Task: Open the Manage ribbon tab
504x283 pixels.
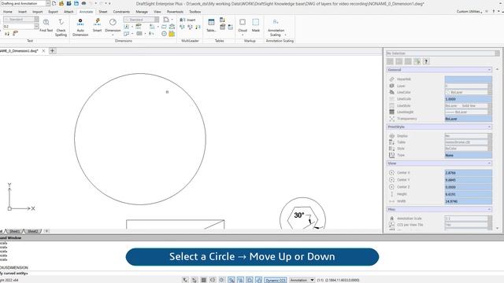Action: pos(142,12)
